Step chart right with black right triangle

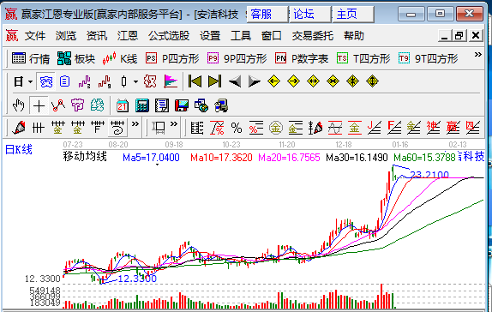[x=255, y=81]
